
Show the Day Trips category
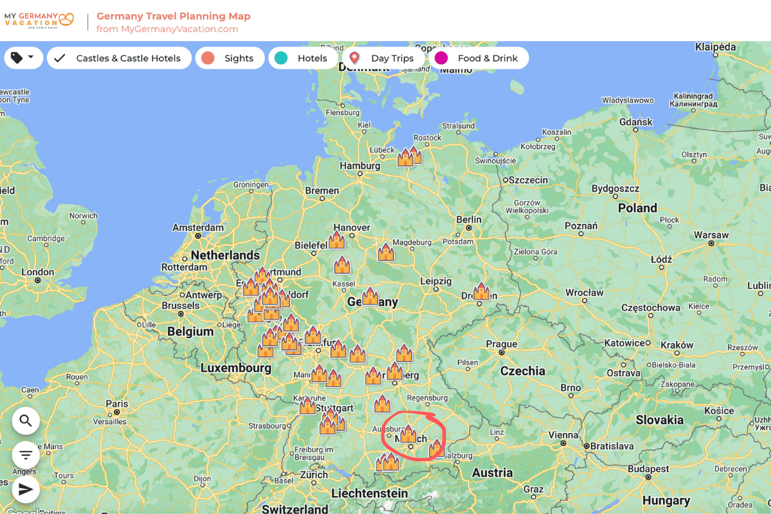point(383,58)
